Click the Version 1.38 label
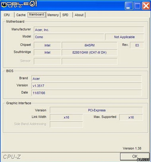Screen dimensions: 151x162 coord(132,148)
